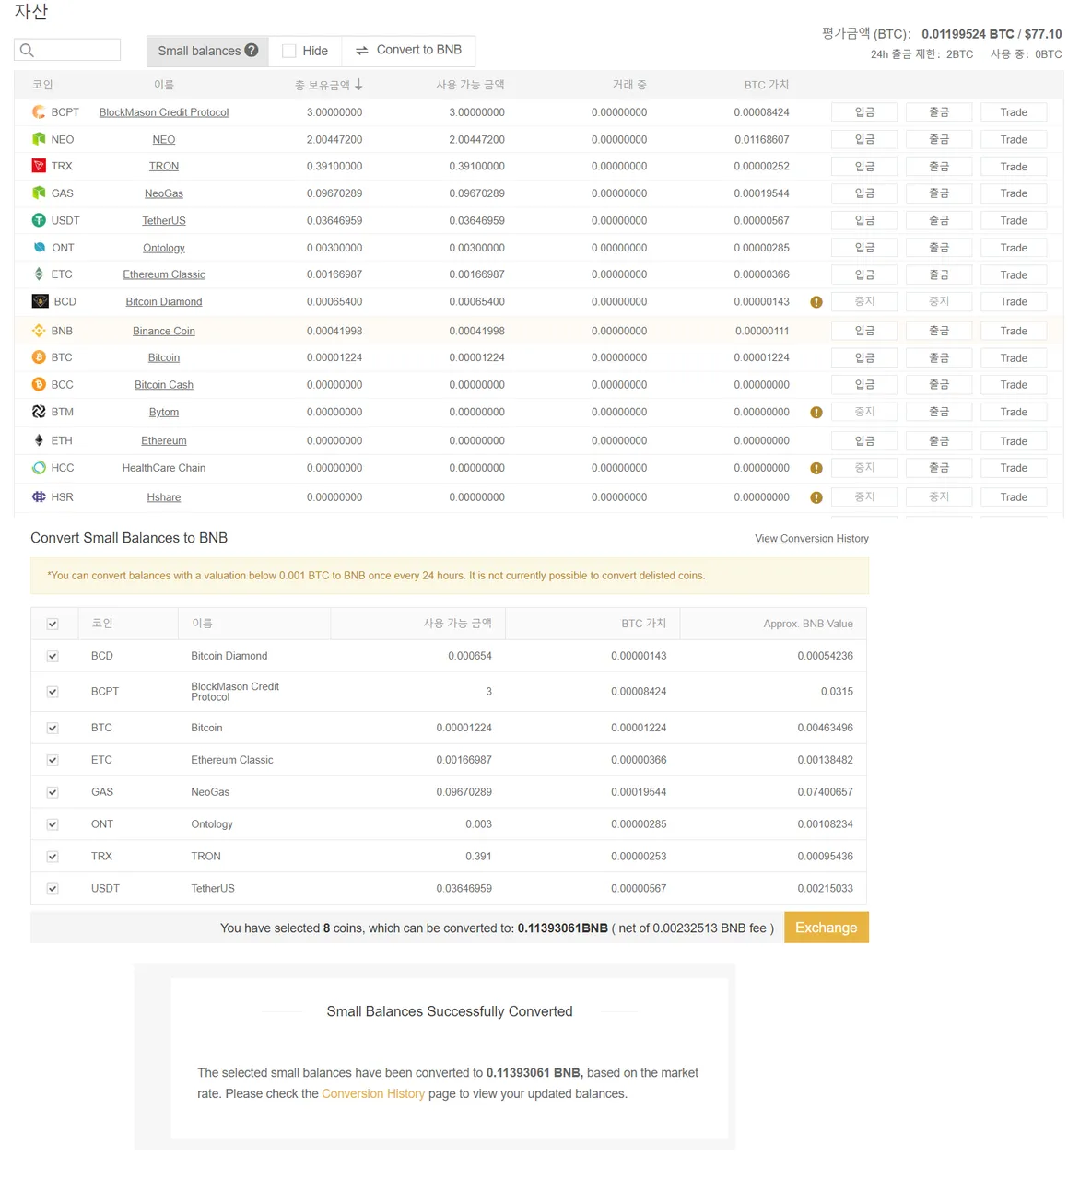The height and width of the screenshot is (1179, 1068).
Task: Click the warning icon in BCD row
Action: tap(816, 302)
